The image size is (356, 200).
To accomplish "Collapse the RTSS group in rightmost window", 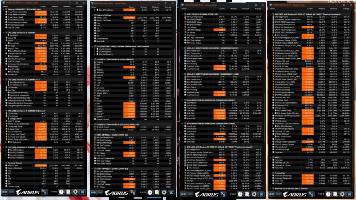I will coord(271,157).
